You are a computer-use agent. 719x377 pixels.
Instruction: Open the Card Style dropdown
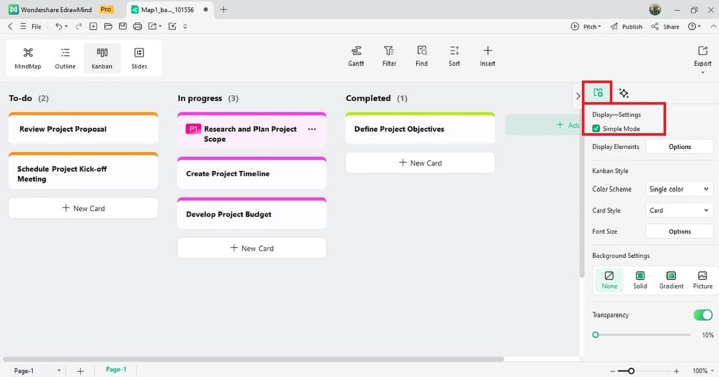click(679, 210)
